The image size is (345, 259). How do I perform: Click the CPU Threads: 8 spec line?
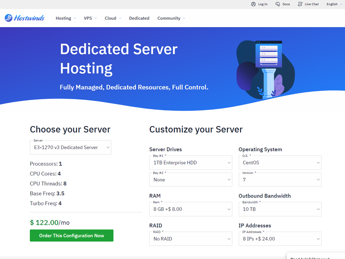[48, 184]
